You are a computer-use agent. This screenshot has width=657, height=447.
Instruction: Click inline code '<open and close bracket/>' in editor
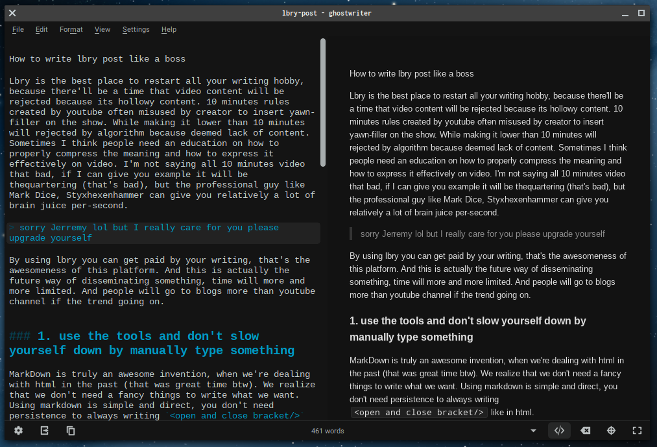pos(234,416)
